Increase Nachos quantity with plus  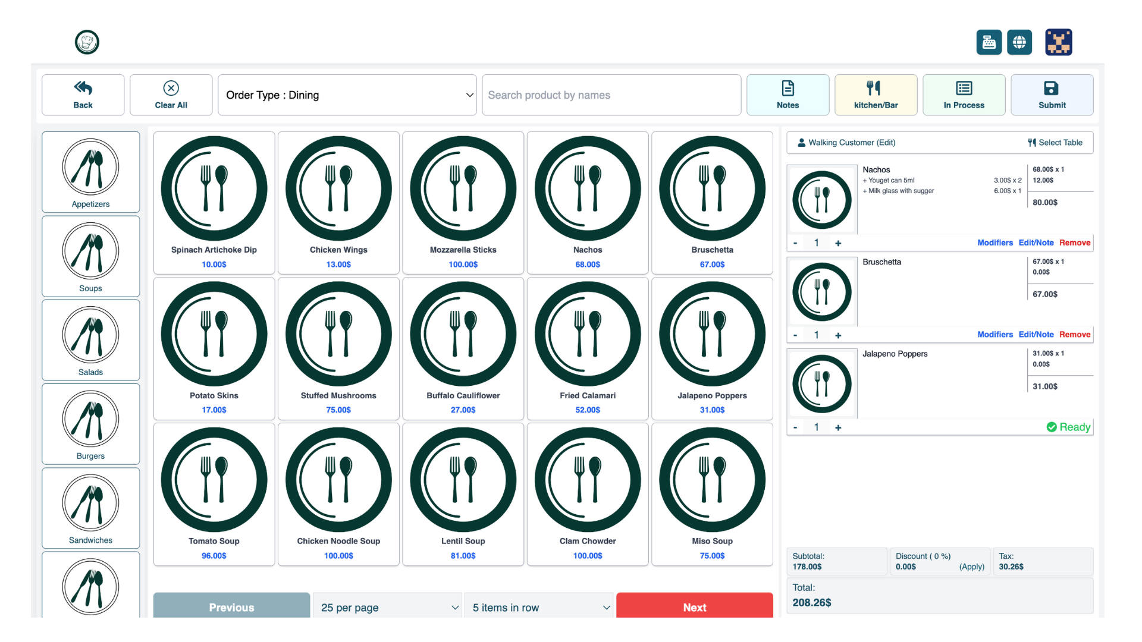pyautogui.click(x=838, y=243)
